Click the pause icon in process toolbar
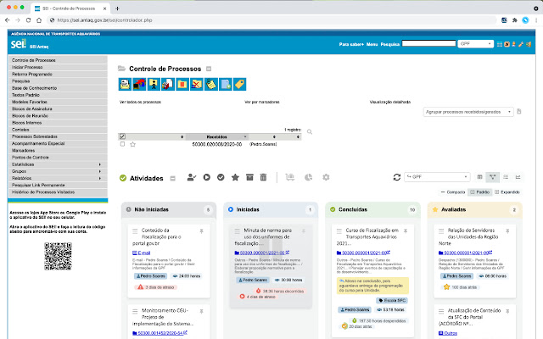The image size is (543, 339). [x=182, y=84]
